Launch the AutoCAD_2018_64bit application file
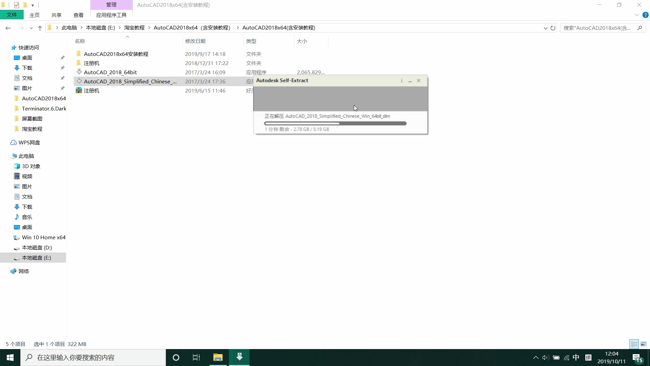650x366 pixels. point(110,72)
